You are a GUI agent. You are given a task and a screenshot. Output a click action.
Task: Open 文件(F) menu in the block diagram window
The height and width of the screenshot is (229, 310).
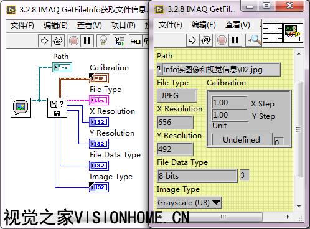point(22,26)
